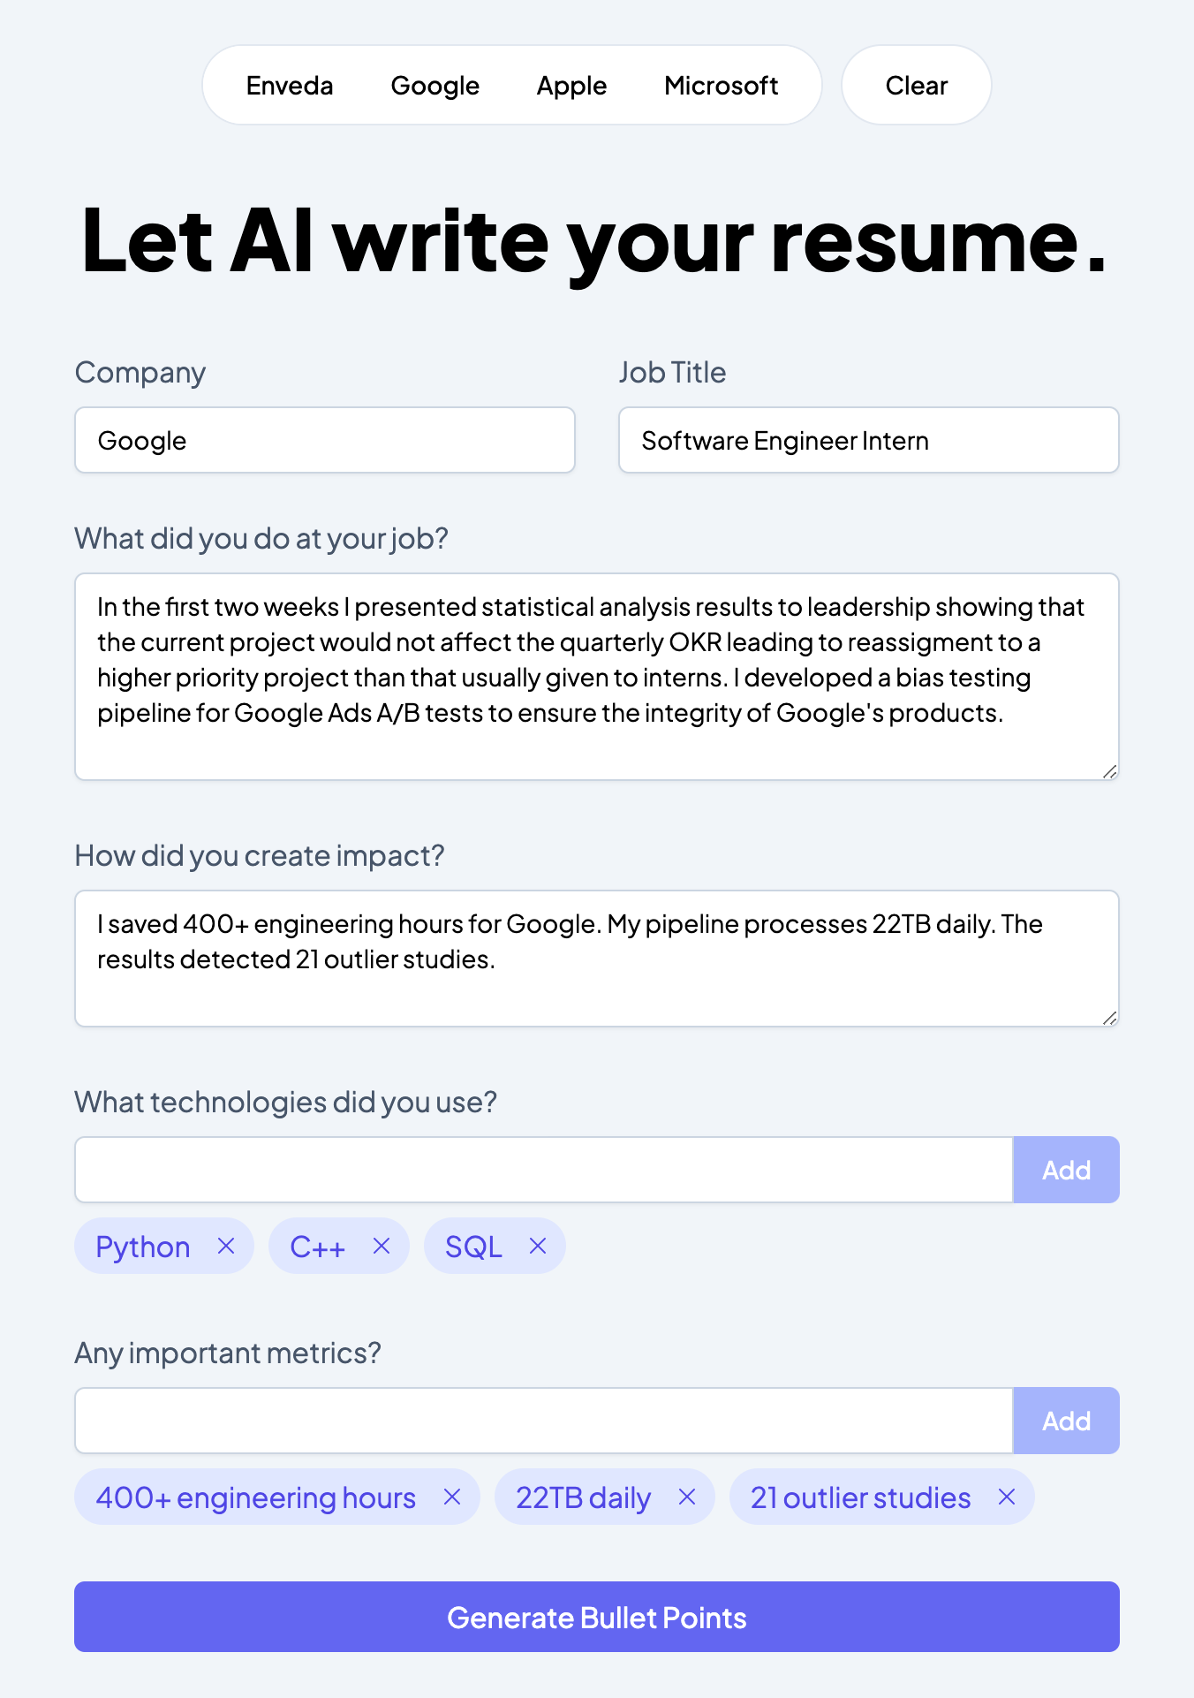Select the Enveda example preset

[290, 86]
